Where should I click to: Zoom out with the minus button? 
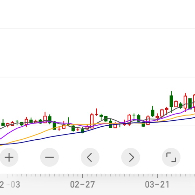pyautogui.click(x=49, y=157)
